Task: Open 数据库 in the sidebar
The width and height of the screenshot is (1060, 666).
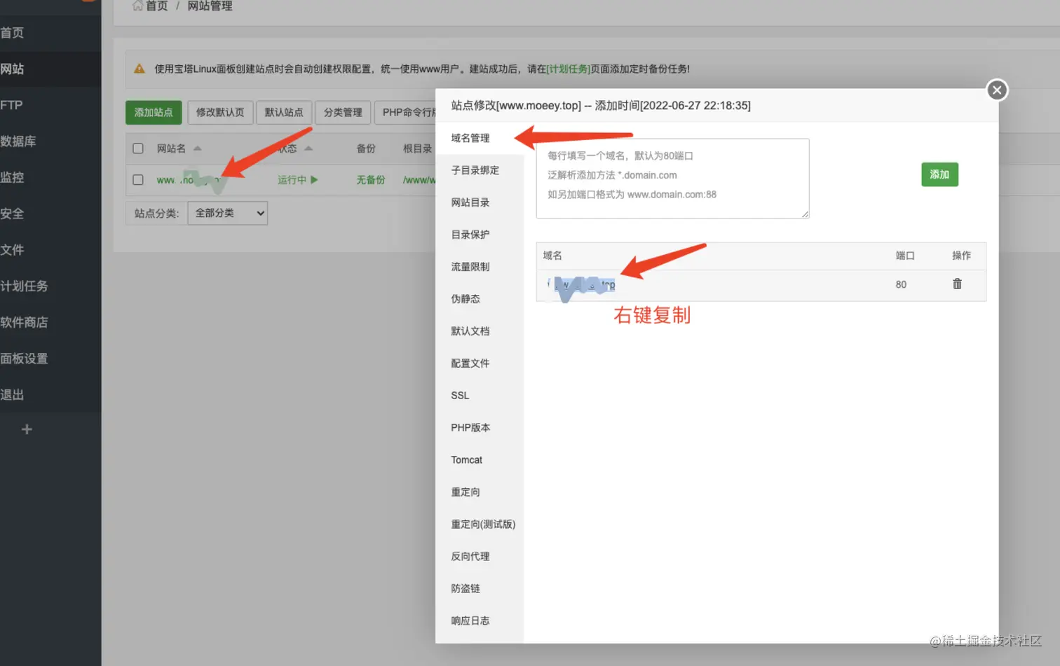Action: click(50, 141)
